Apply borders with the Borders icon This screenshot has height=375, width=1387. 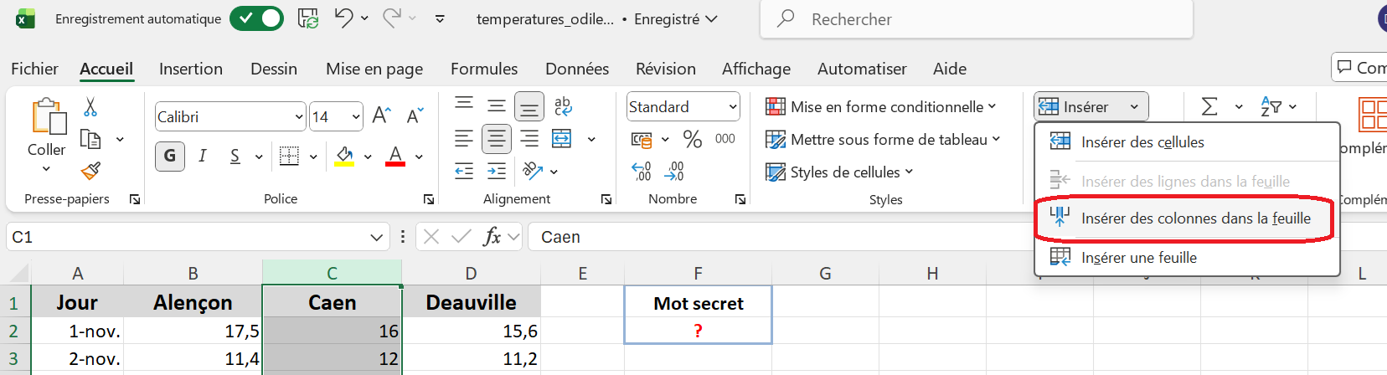pyautogui.click(x=289, y=156)
